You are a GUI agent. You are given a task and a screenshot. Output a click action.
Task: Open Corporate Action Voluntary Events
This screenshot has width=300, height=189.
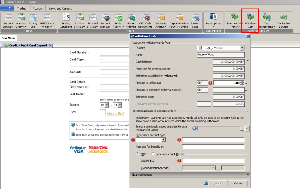[179, 21]
